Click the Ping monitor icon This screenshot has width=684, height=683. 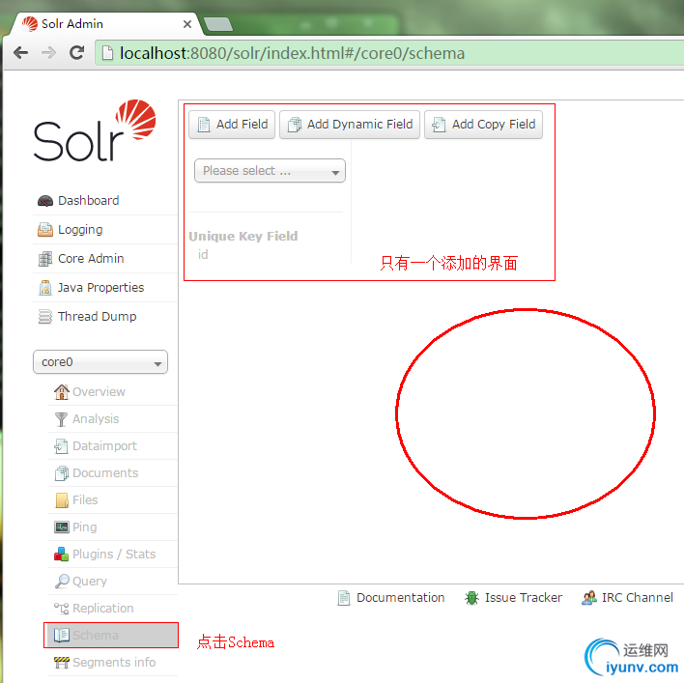pyautogui.click(x=62, y=526)
